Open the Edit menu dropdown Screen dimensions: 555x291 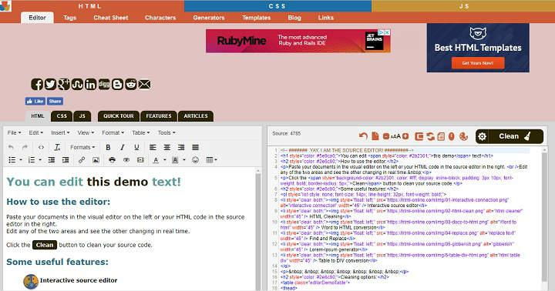click(35, 132)
